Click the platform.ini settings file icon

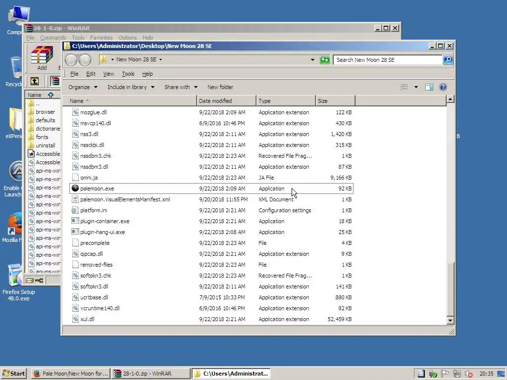point(75,210)
